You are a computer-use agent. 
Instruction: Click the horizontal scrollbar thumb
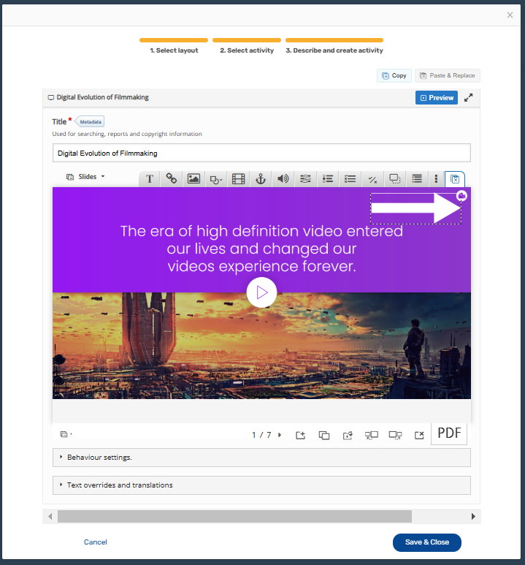[234, 516]
